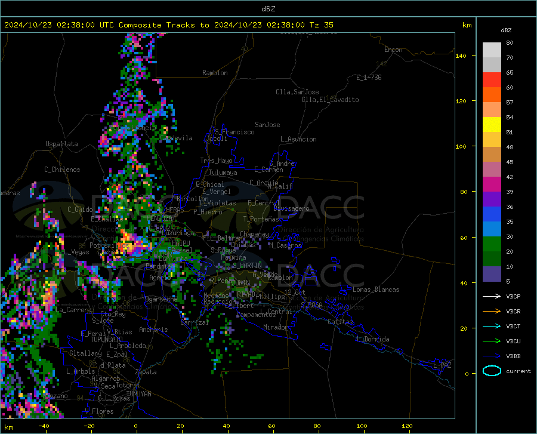537x434 pixels.
Task: Pick the blue 35-36 dBZ color swatch
Action: tap(492, 214)
